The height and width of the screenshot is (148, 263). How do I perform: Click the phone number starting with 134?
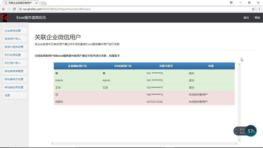[x=154, y=73]
